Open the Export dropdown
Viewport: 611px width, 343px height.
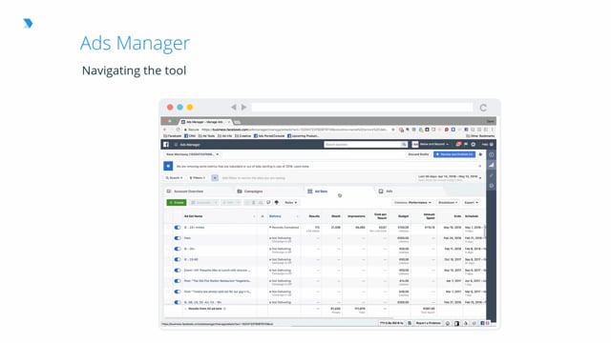pos(471,203)
